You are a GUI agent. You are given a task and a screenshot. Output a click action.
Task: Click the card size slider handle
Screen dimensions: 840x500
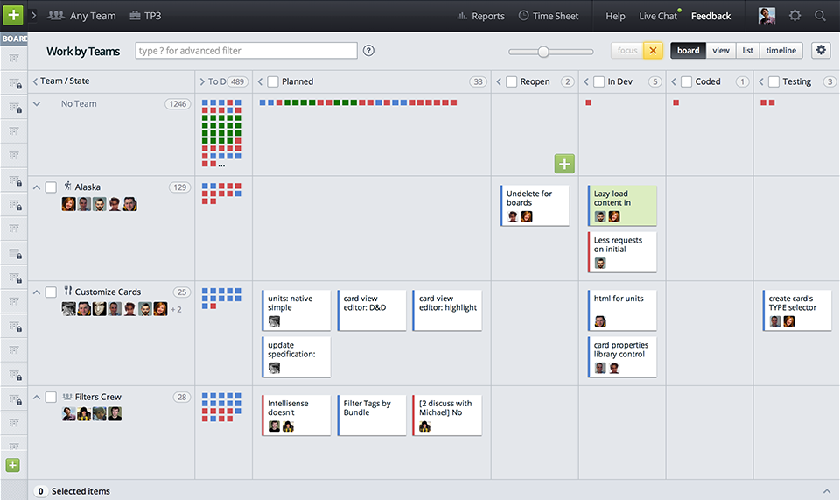click(x=543, y=52)
